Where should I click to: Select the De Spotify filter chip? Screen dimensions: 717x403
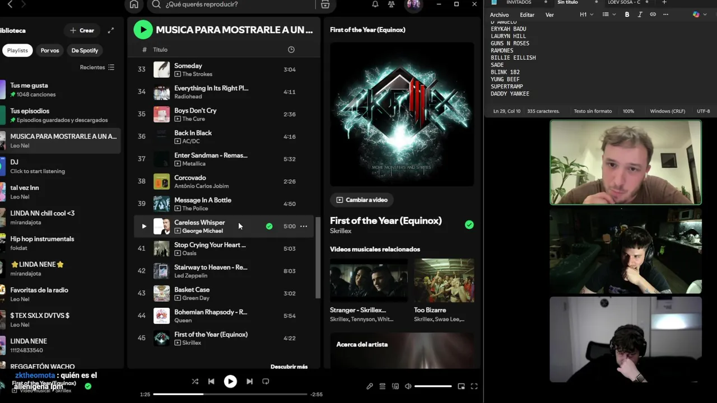coord(85,50)
